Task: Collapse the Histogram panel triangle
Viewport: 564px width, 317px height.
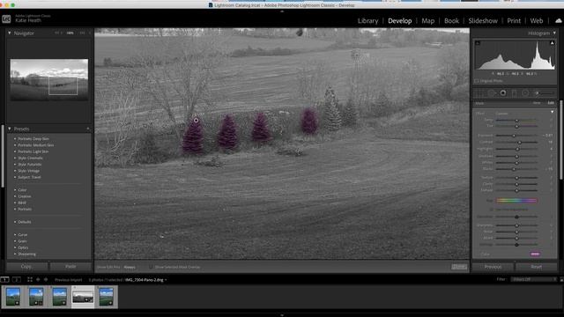Action: (554, 33)
